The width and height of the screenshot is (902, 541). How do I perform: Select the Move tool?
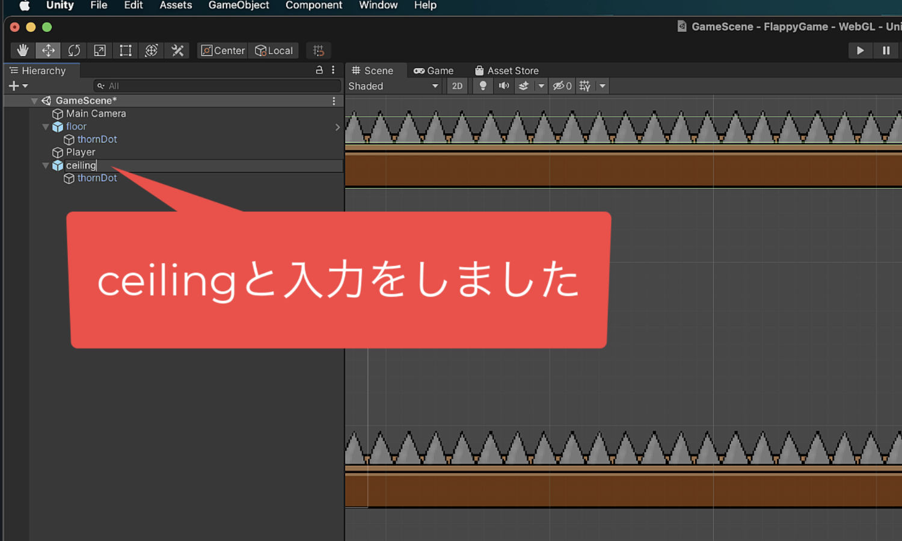click(48, 51)
